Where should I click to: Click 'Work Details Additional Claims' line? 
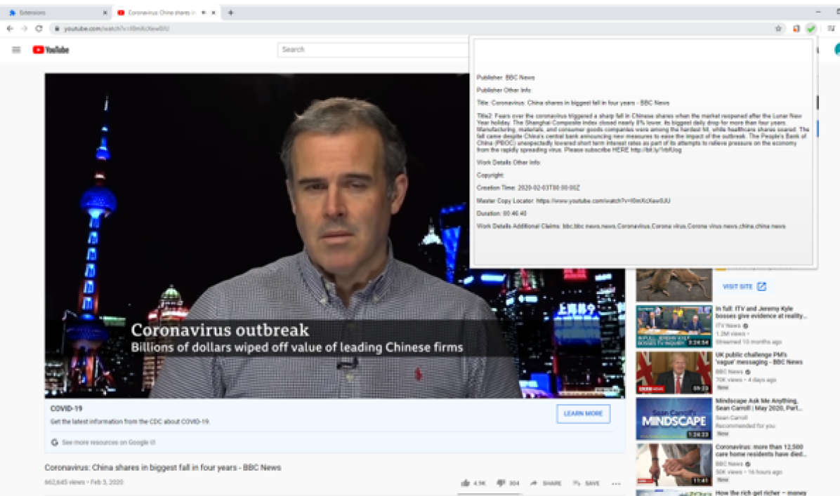(x=631, y=227)
